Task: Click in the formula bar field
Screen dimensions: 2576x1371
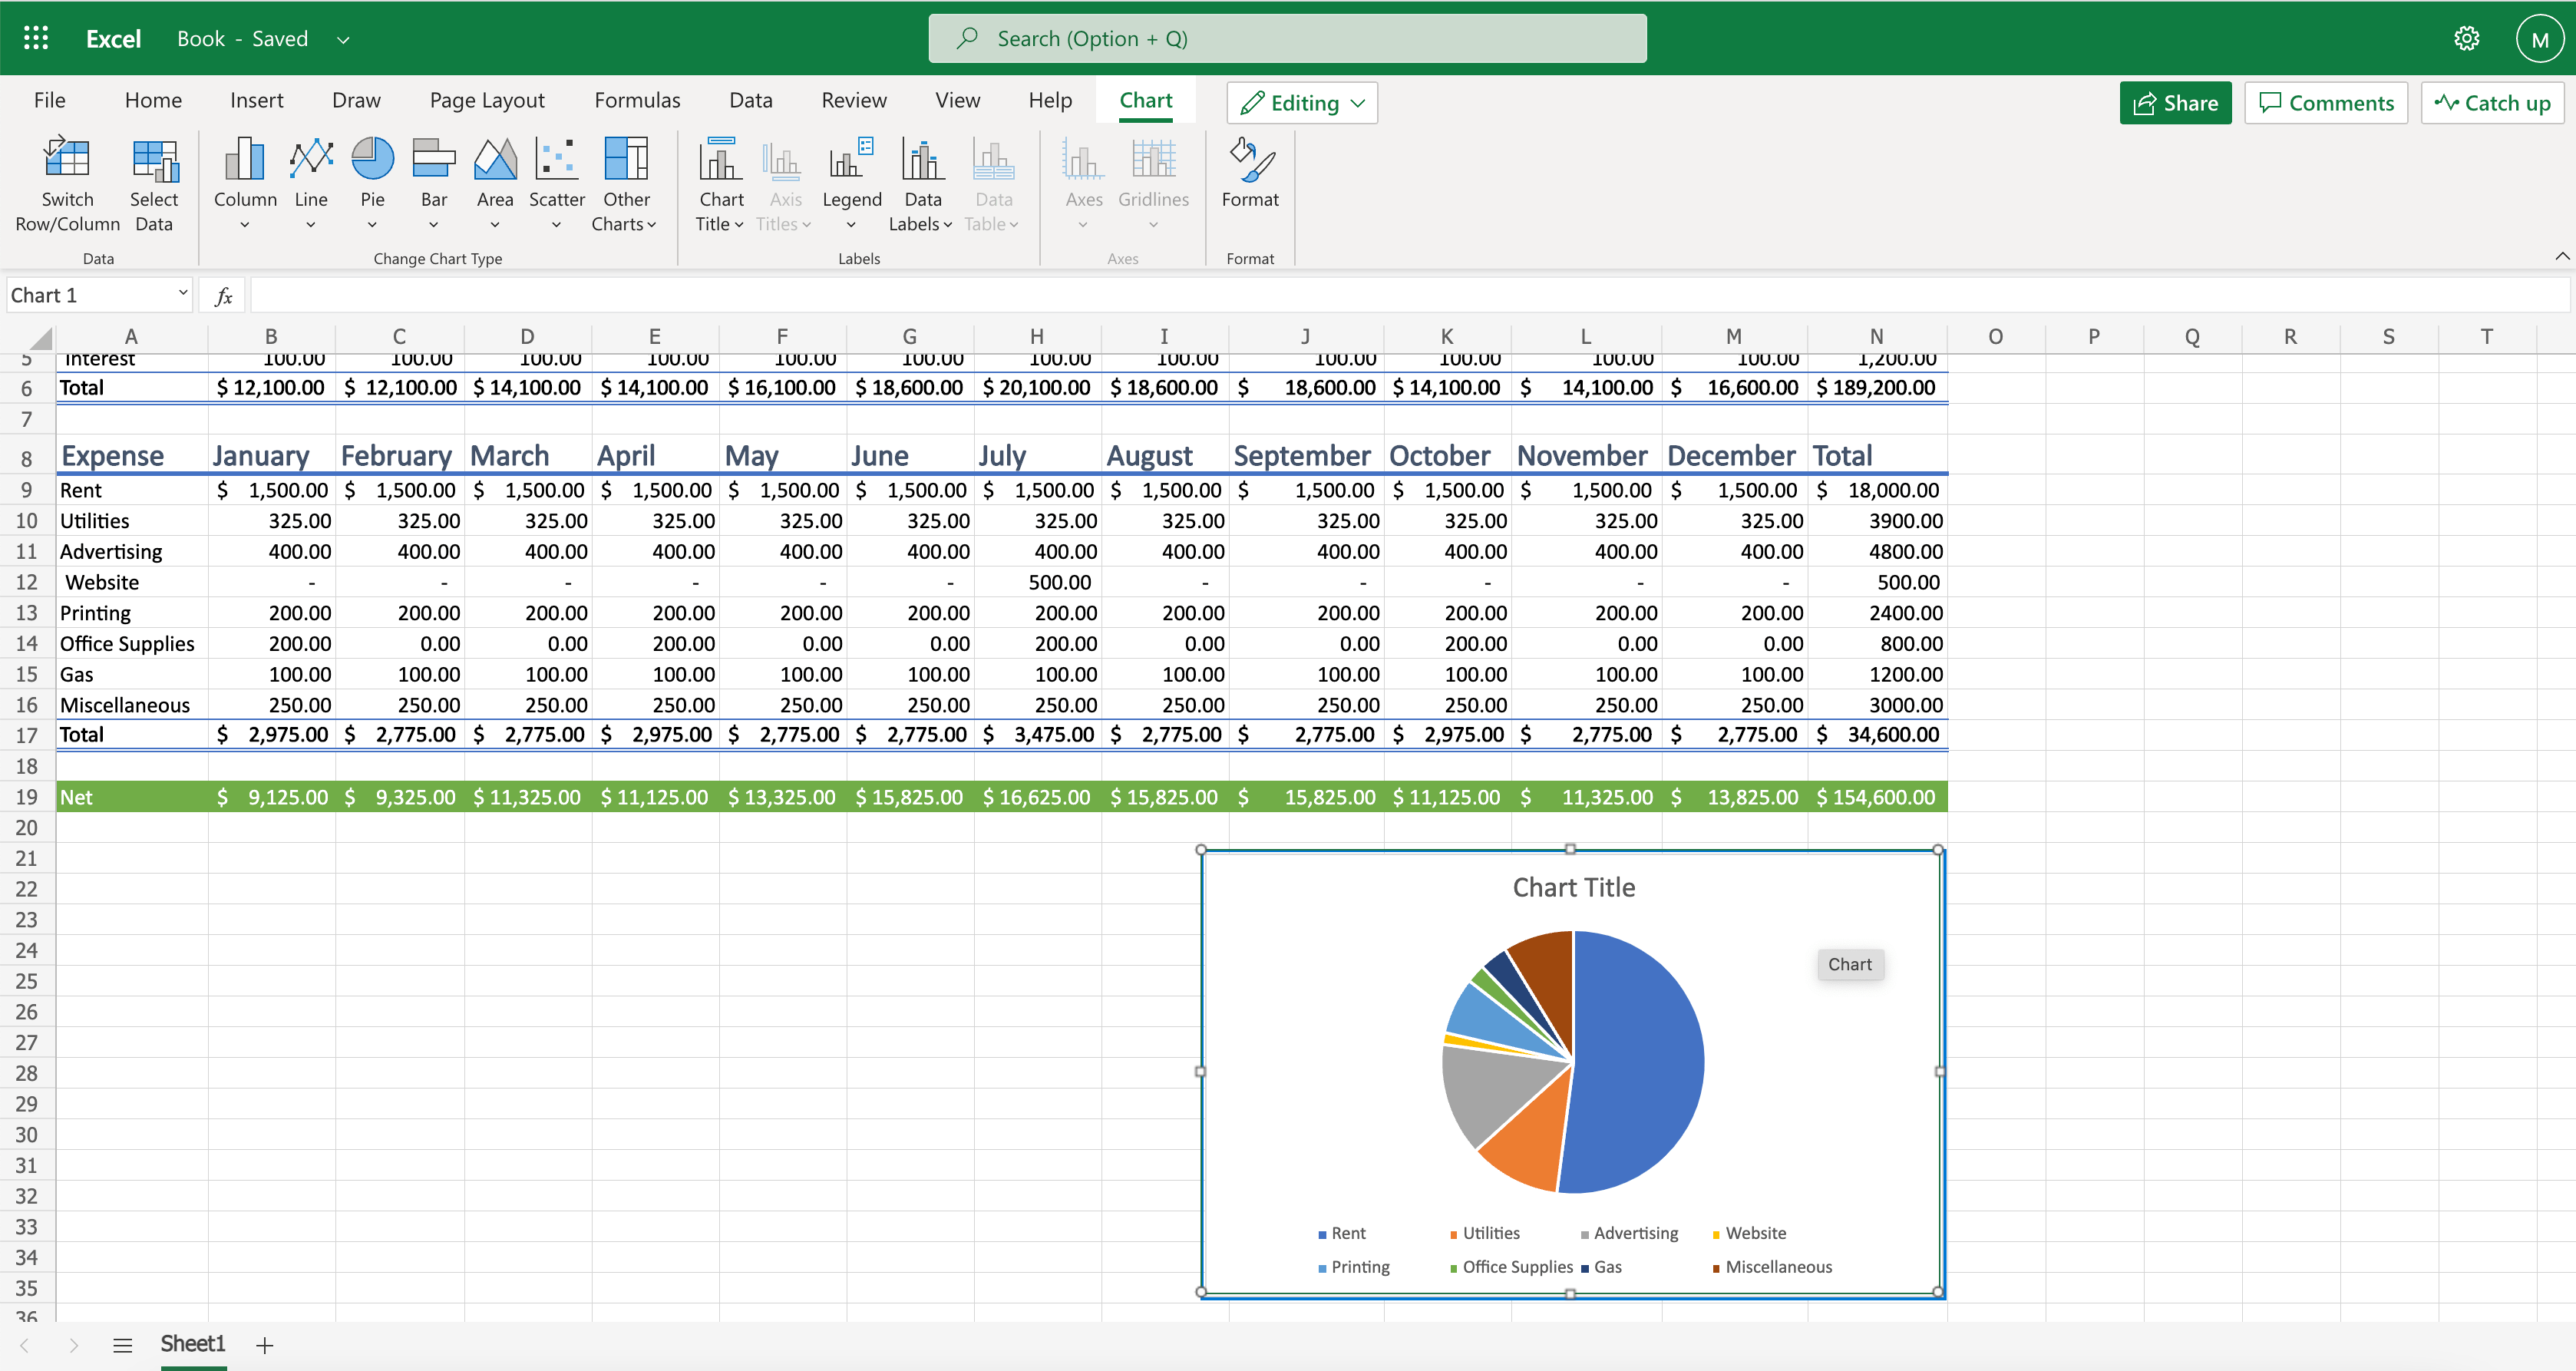Action: point(1400,295)
